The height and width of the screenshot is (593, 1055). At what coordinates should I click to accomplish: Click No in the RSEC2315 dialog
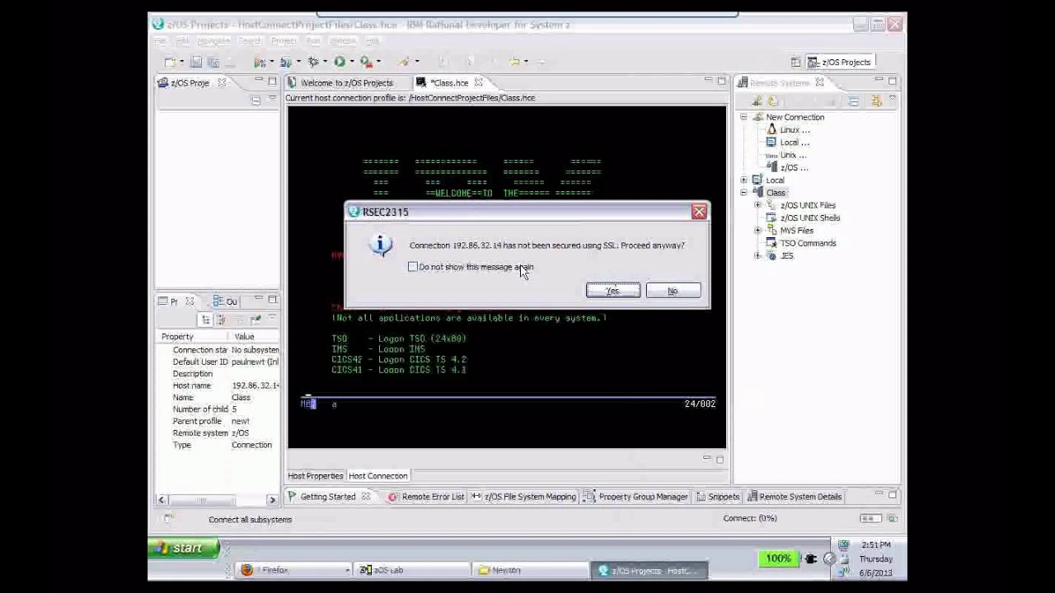click(x=673, y=291)
